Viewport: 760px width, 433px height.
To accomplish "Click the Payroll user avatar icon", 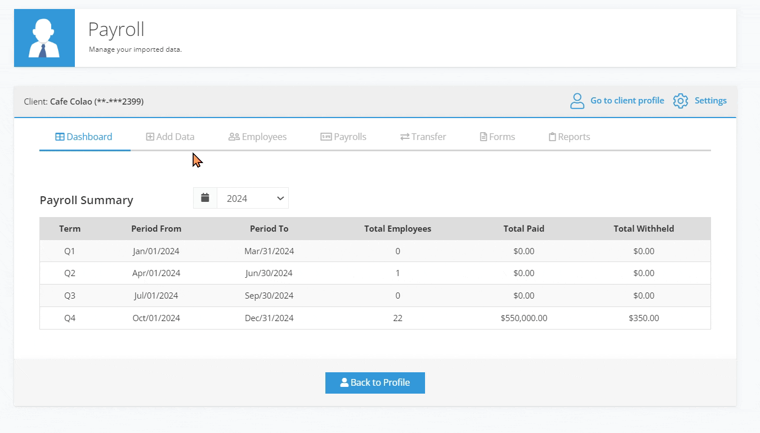I will coord(44,38).
